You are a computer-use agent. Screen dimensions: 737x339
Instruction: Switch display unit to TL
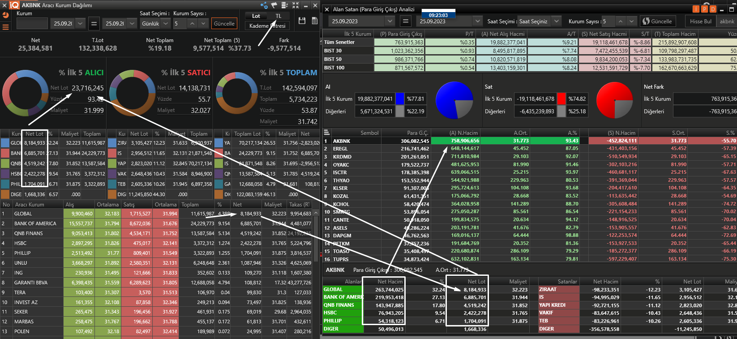click(x=279, y=16)
